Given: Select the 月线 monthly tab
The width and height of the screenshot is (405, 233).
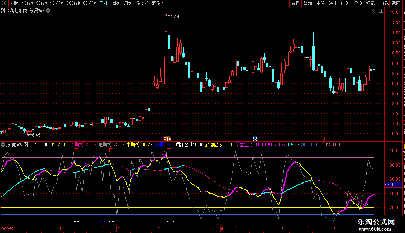Looking at the screenshot, I should coord(128,3).
